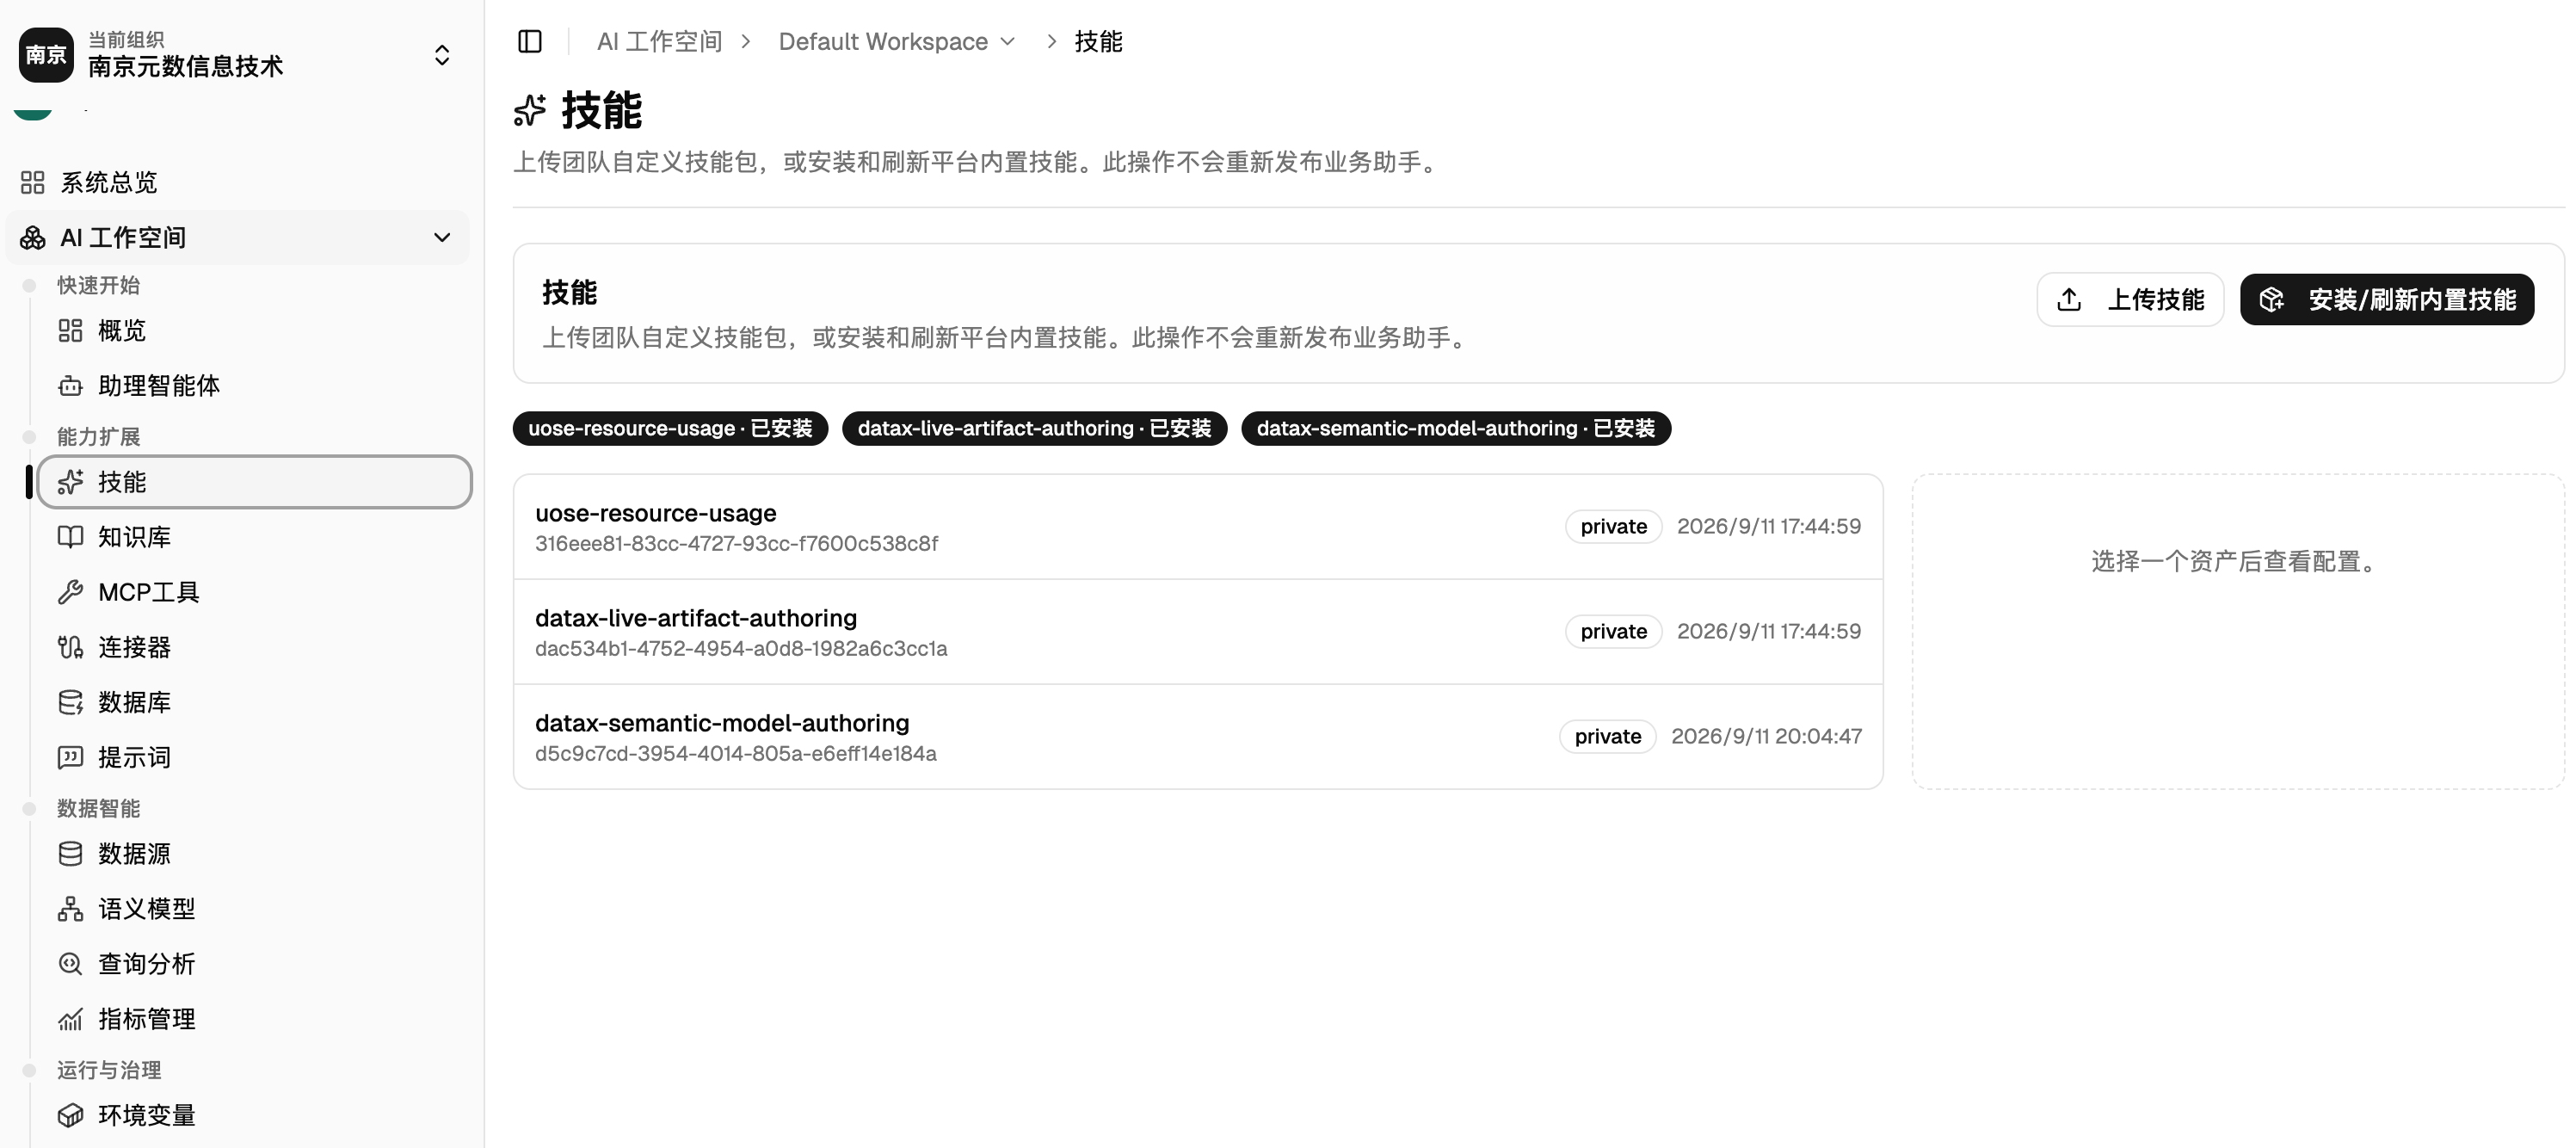Navigate to MCP工具 page
The width and height of the screenshot is (2576, 1148).
click(x=254, y=592)
